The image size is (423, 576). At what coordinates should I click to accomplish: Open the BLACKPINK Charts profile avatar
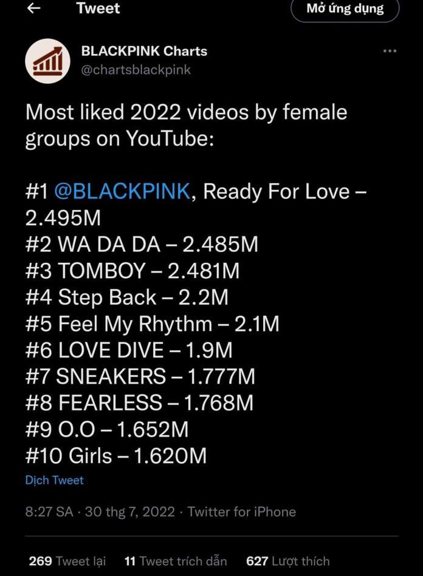48,61
